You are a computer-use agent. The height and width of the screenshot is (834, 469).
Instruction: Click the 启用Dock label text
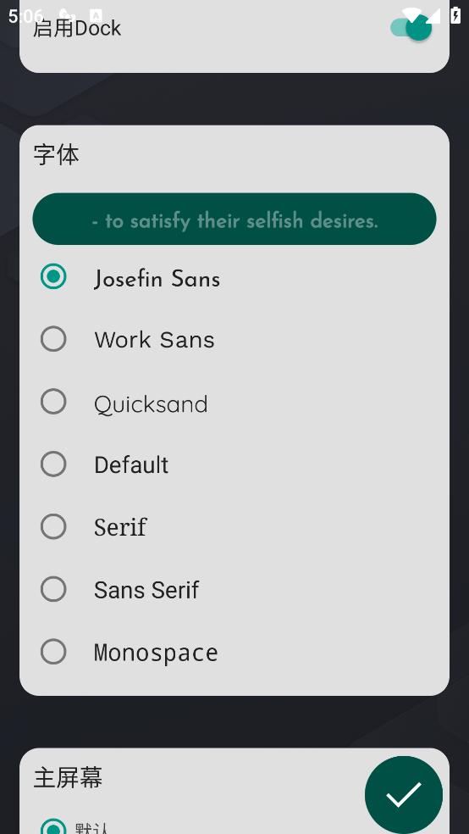tap(77, 28)
